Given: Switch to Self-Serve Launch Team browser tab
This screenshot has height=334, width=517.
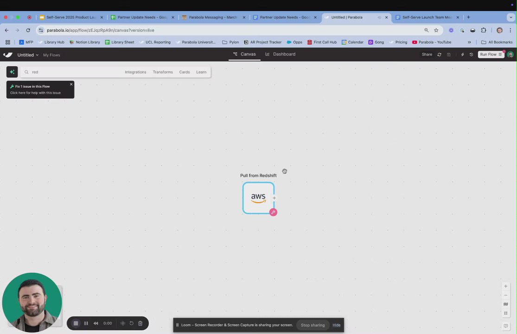Looking at the screenshot, I should pos(427,17).
